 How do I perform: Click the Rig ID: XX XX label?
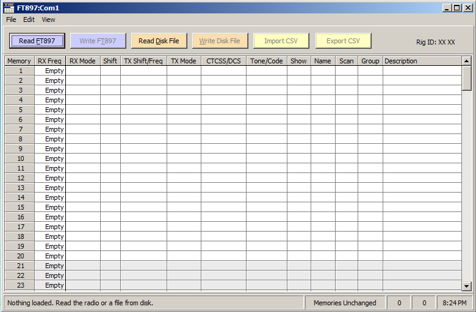click(x=435, y=42)
